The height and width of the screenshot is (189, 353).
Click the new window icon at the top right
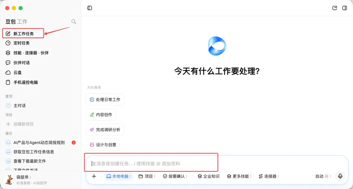(x=335, y=8)
